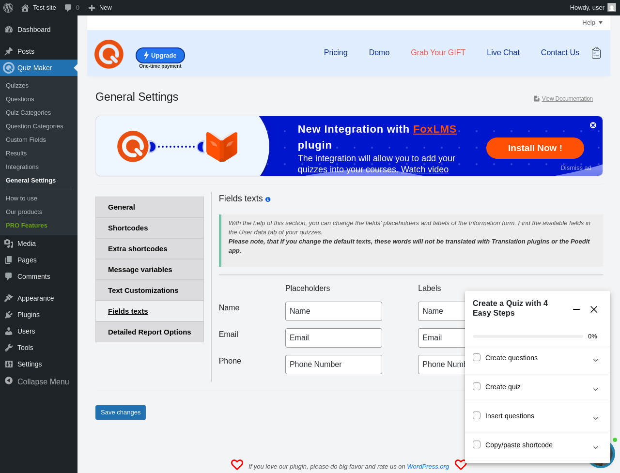Check the Insert questions checkbox

tap(477, 415)
